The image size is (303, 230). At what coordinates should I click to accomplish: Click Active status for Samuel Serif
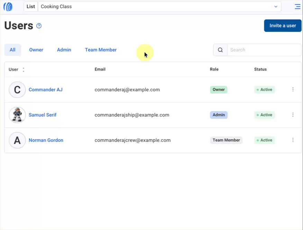coord(265,115)
